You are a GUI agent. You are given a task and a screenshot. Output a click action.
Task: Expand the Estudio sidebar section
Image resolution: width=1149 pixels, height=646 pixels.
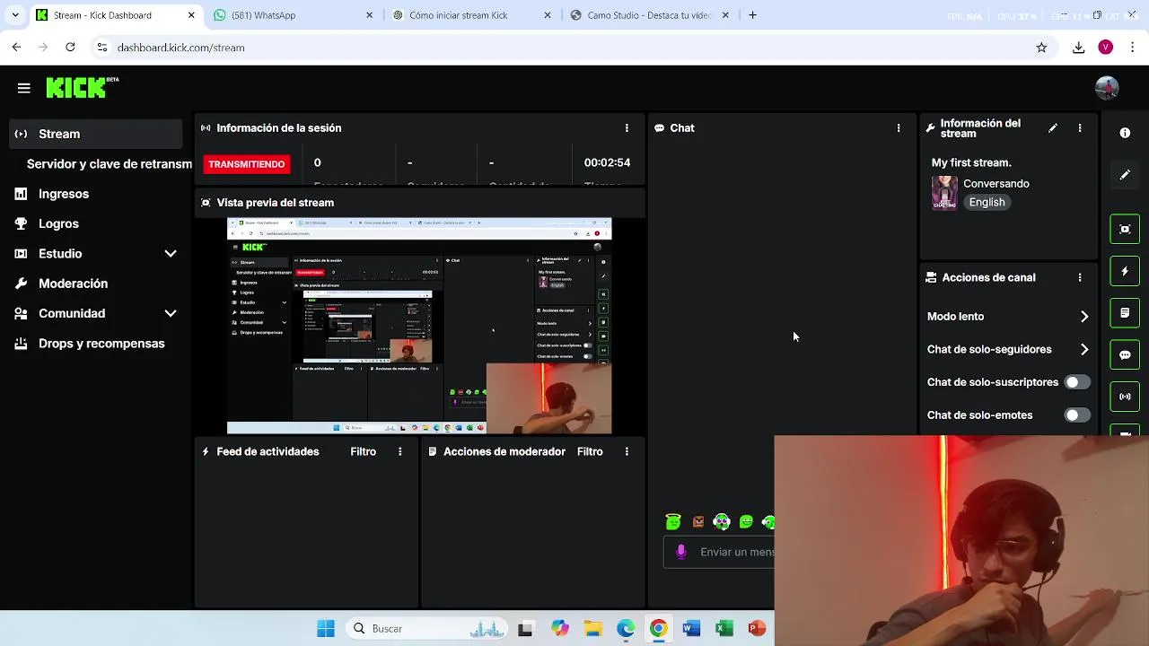(171, 254)
